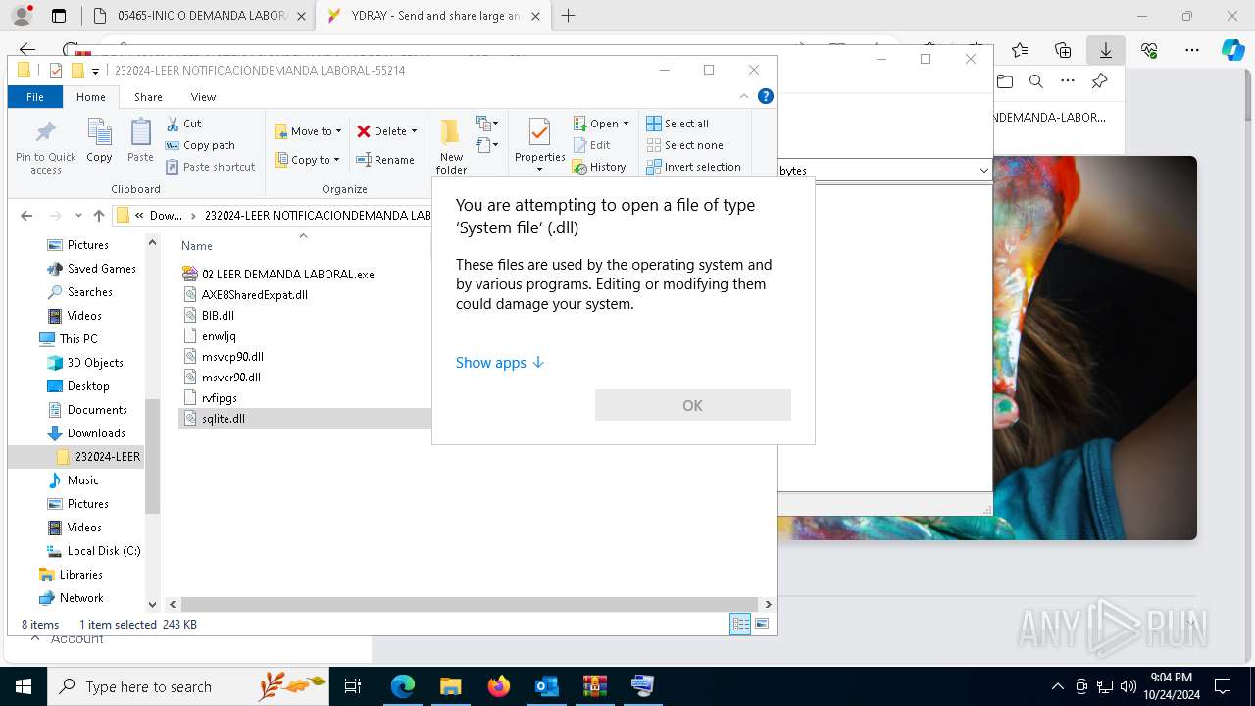Click horizontal scrollbar in file list
Screen dimensions: 1255x706
coord(470,605)
